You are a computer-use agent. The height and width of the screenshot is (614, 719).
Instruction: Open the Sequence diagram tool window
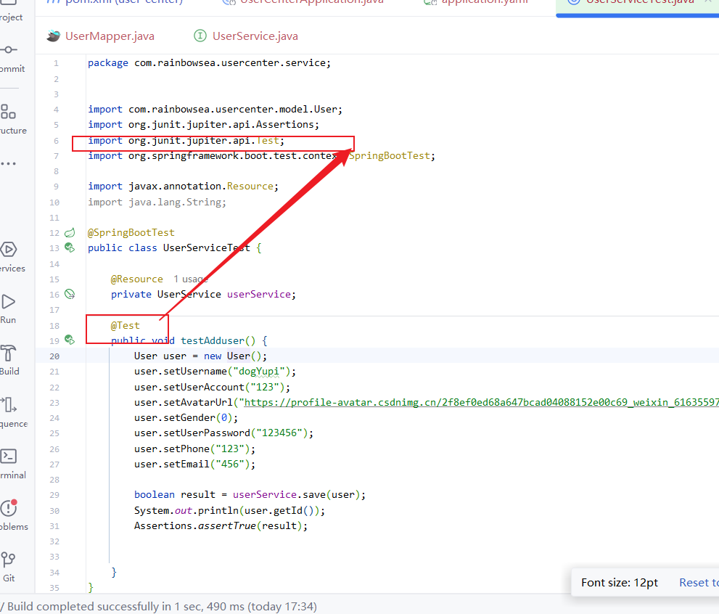tap(9, 405)
